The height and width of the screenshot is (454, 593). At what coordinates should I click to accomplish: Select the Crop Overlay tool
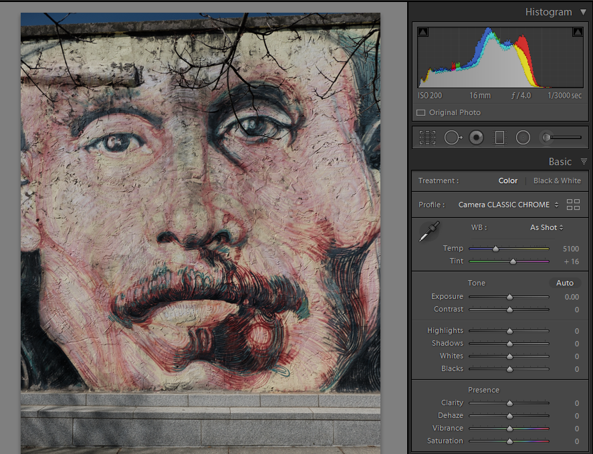tap(427, 137)
